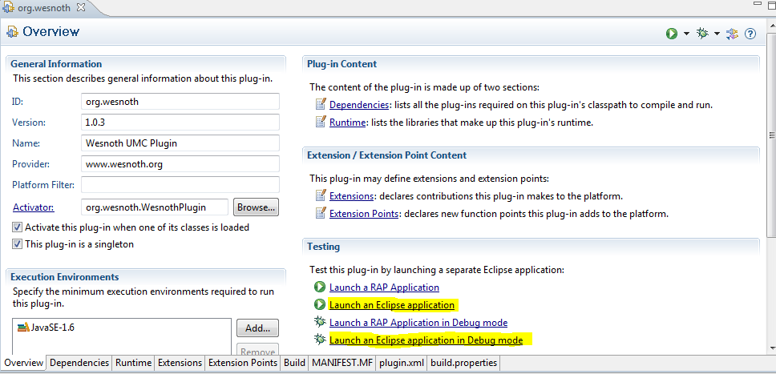The width and height of the screenshot is (776, 374).
Task: Switch to the Runtime bottom tab
Action: point(133,363)
